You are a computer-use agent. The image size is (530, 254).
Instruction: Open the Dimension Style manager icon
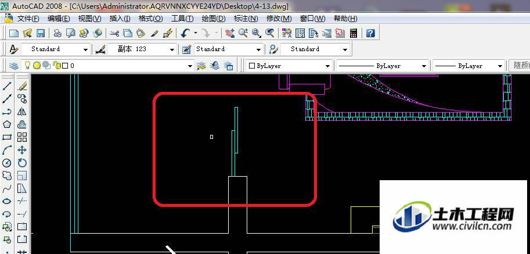(x=100, y=49)
